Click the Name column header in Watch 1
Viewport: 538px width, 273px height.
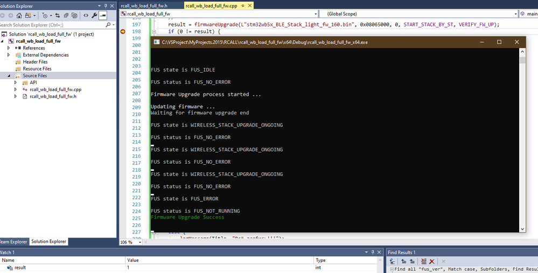(62, 260)
